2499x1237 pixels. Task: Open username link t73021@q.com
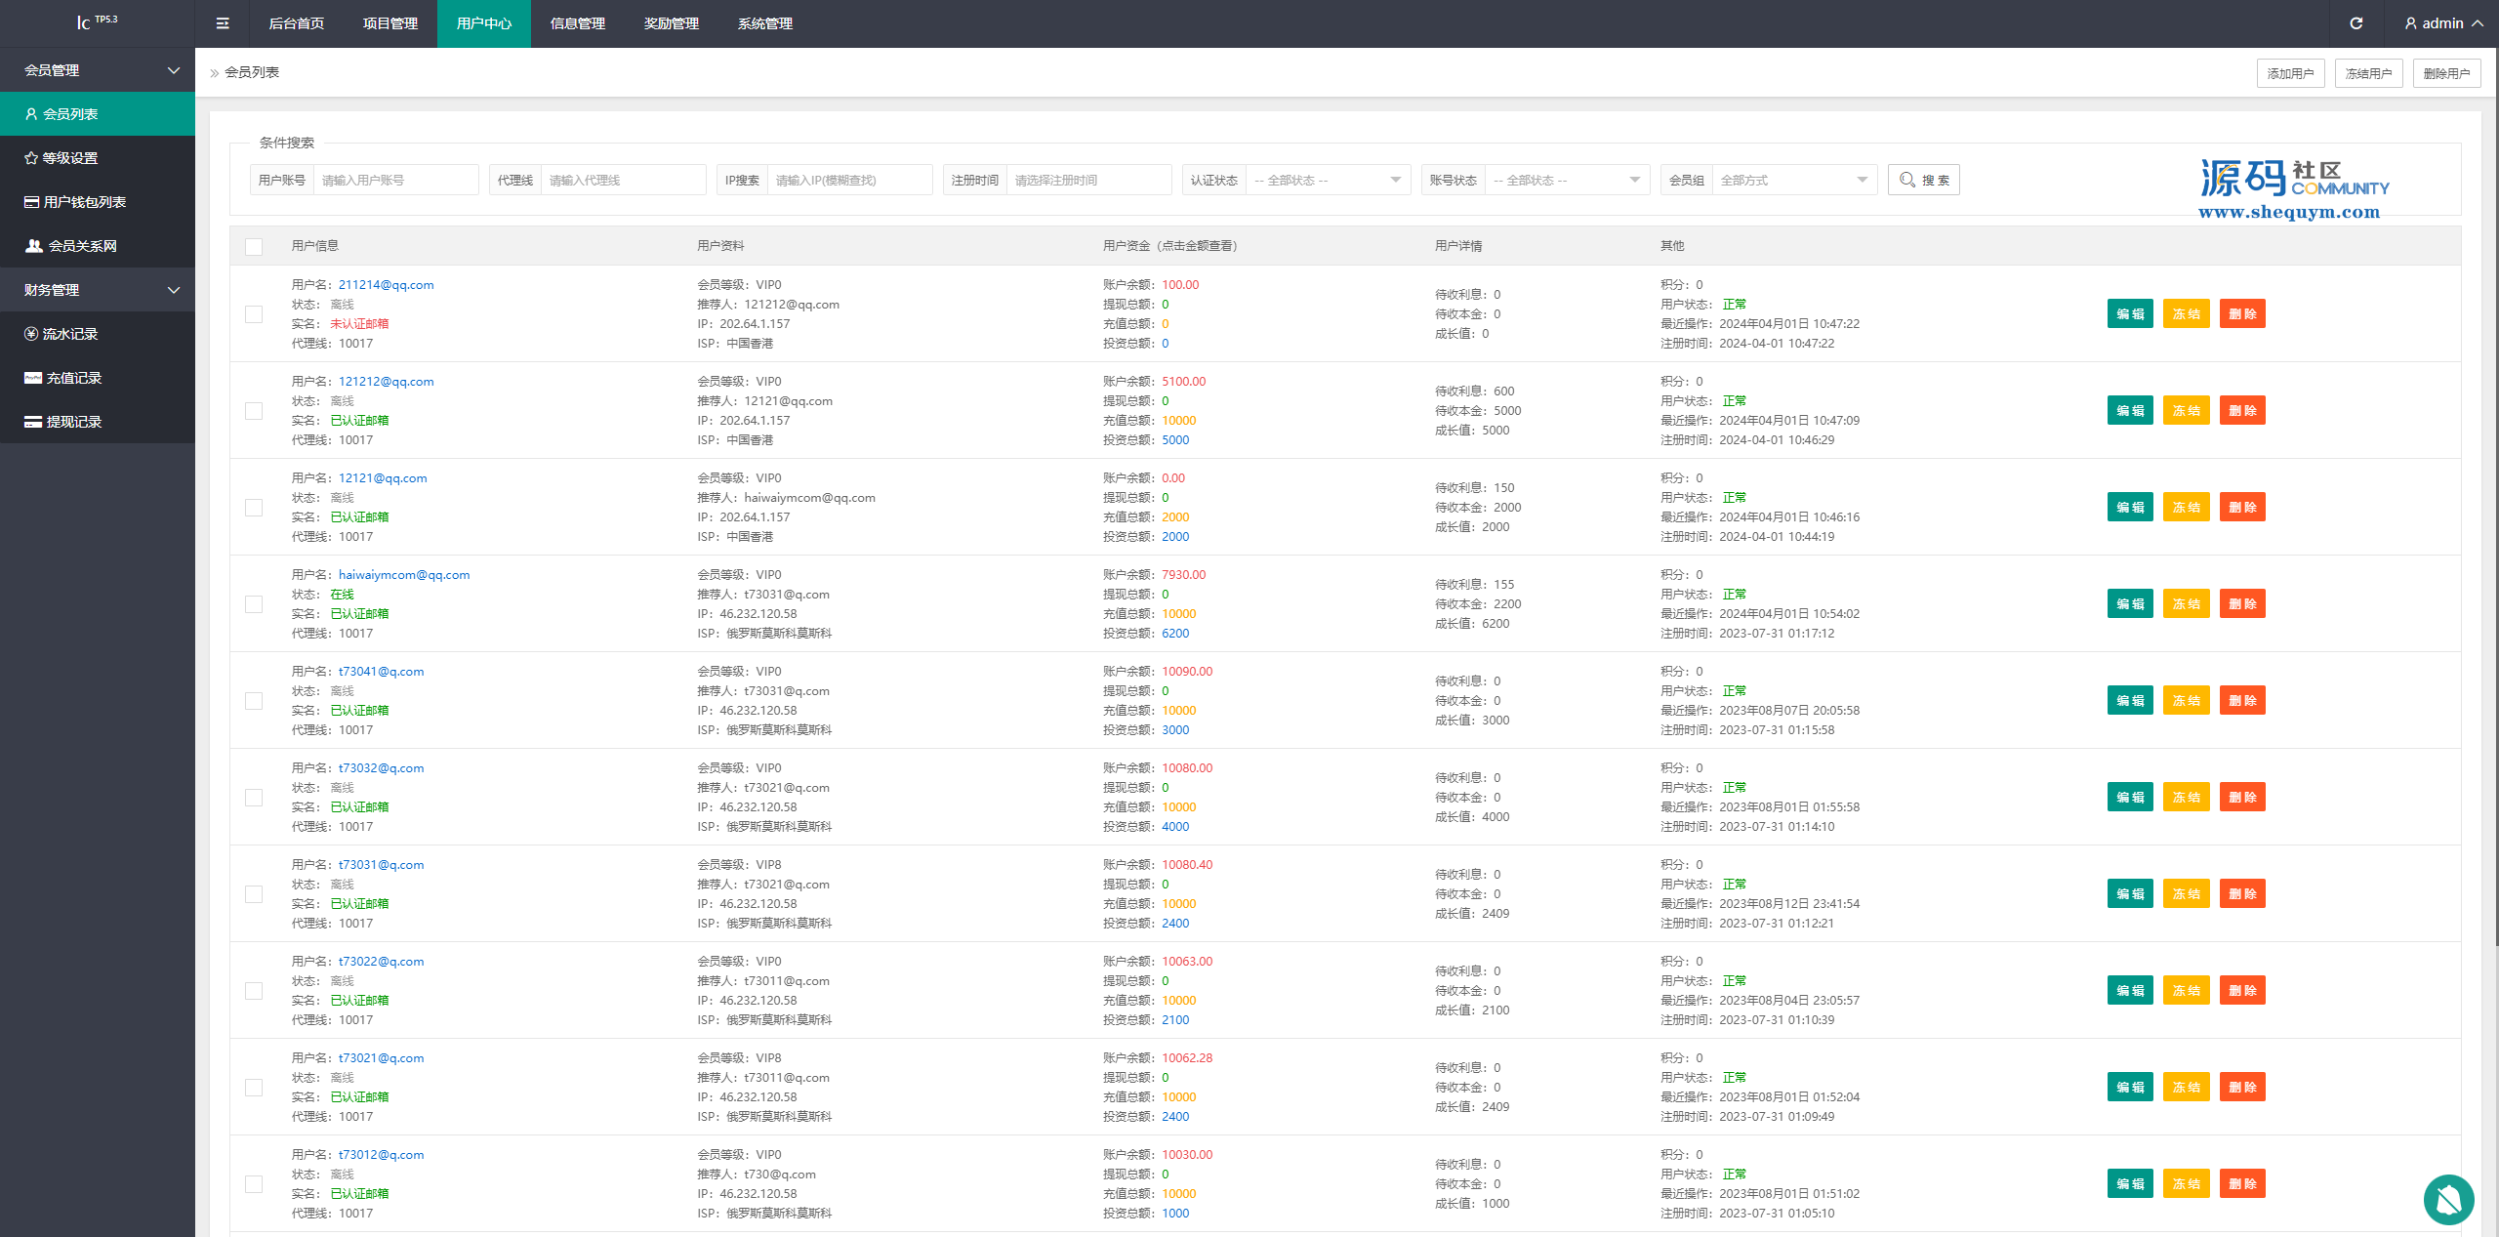click(382, 1058)
